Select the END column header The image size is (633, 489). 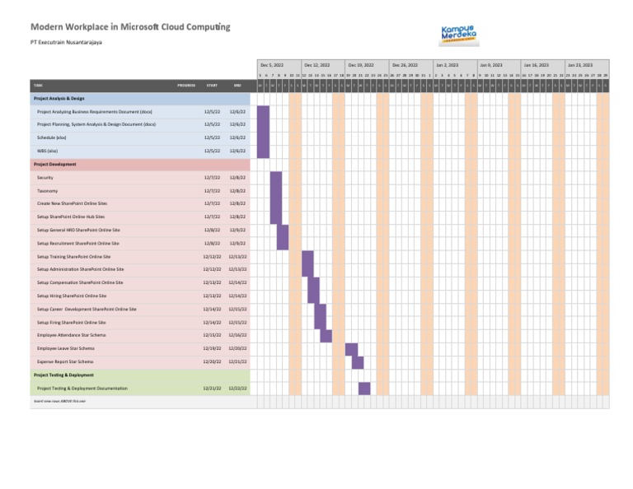237,85
